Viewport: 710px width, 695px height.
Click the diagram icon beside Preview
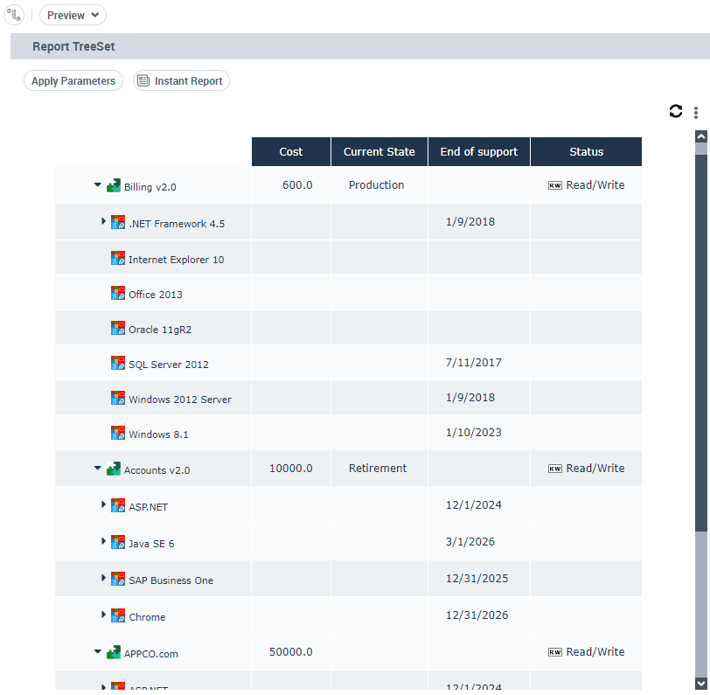pos(14,15)
